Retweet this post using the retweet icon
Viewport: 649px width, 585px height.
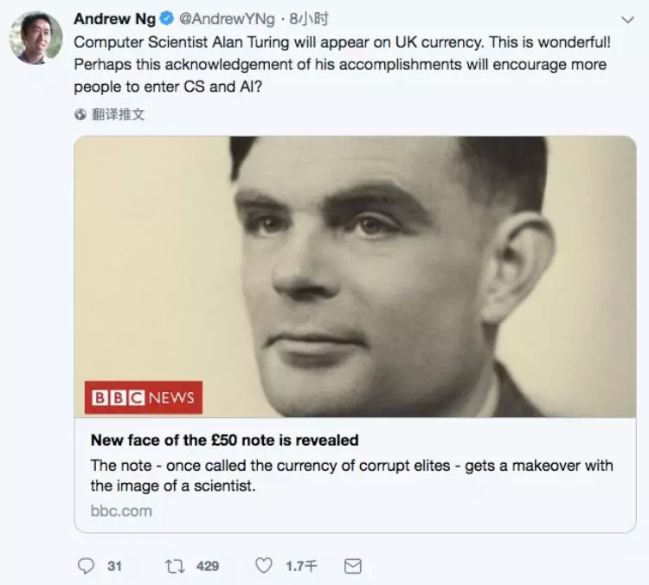click(174, 566)
